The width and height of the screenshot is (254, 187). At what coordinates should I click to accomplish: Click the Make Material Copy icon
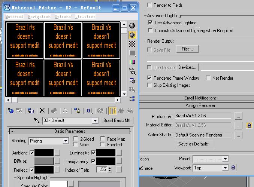(54, 111)
